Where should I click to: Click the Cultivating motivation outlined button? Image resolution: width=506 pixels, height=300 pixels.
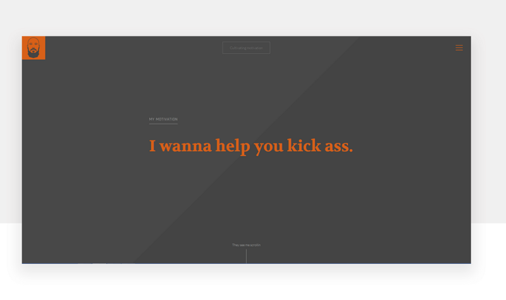coord(246,48)
